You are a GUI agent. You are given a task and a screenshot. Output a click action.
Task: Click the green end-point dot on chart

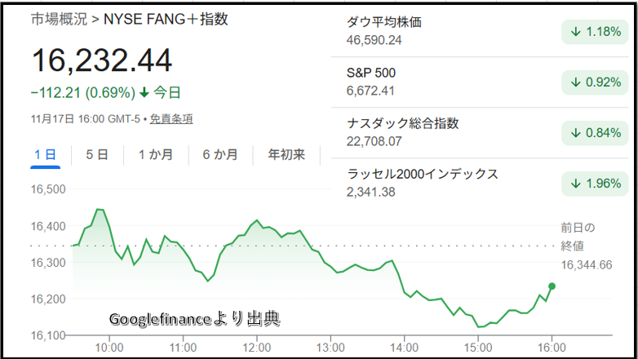point(552,286)
